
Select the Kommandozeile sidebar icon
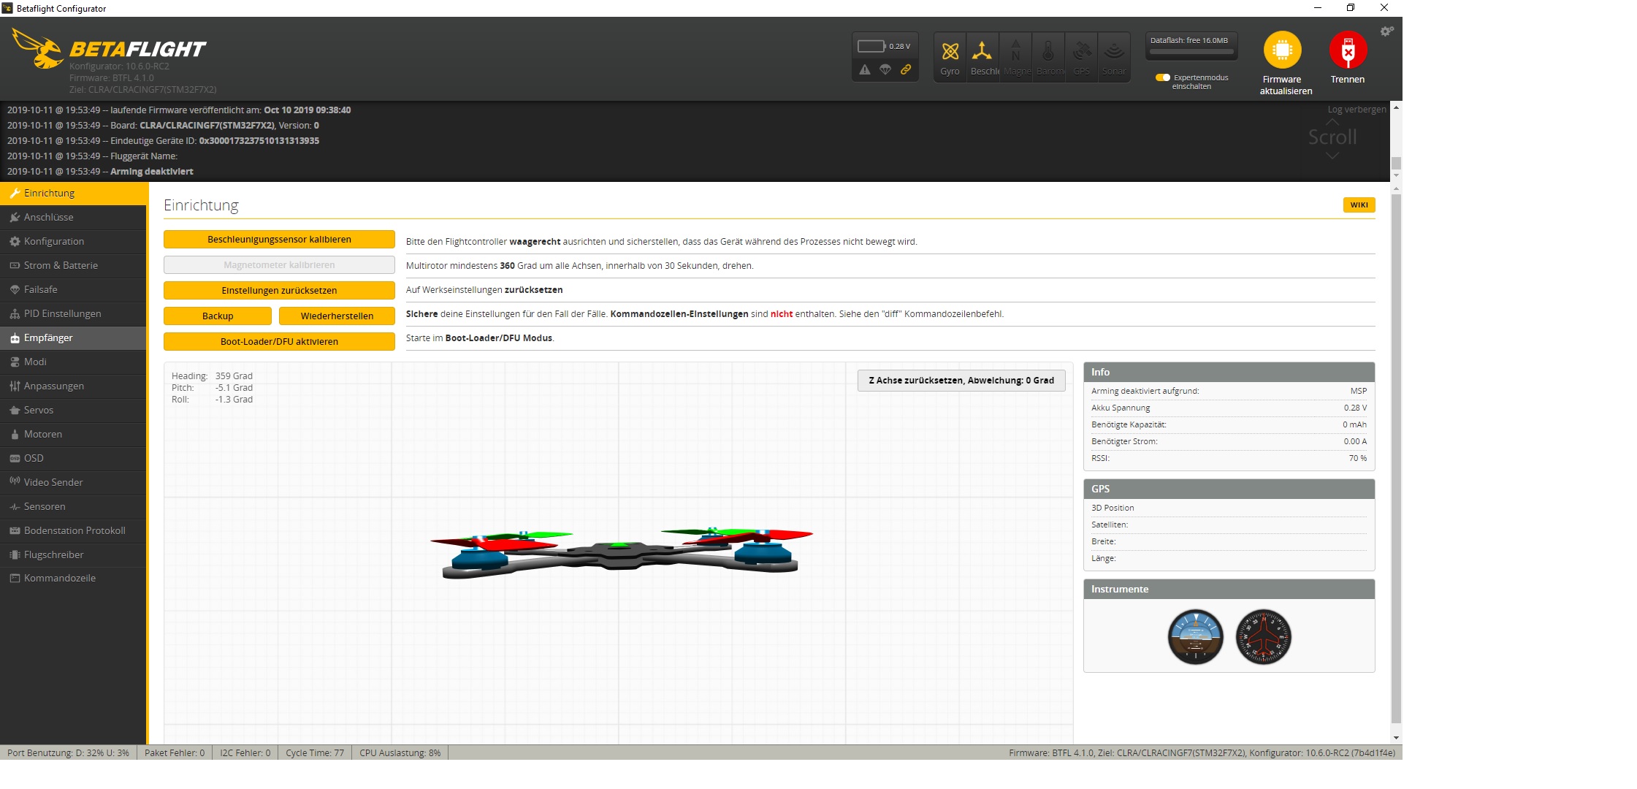click(x=15, y=578)
